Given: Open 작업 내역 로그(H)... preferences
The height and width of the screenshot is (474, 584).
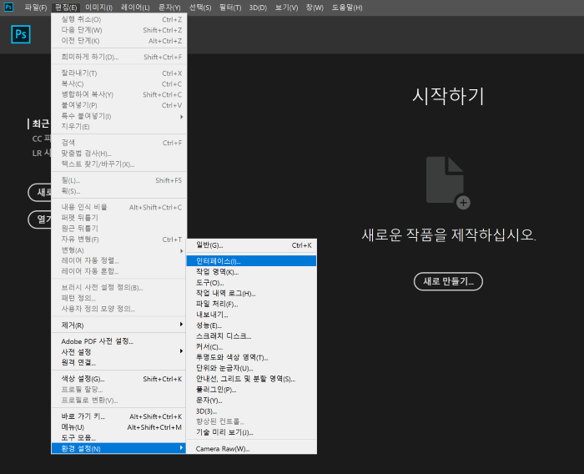Looking at the screenshot, I should click(251, 294).
